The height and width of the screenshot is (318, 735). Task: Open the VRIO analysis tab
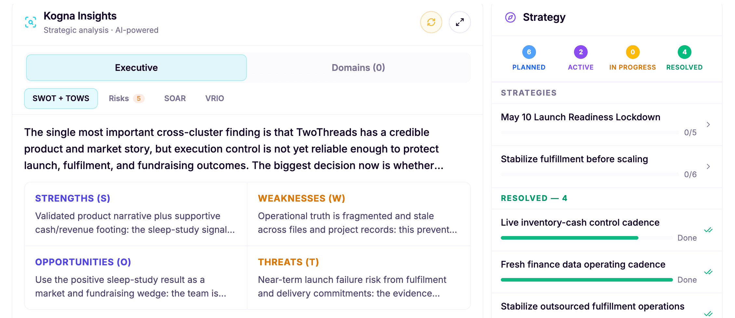pos(215,99)
